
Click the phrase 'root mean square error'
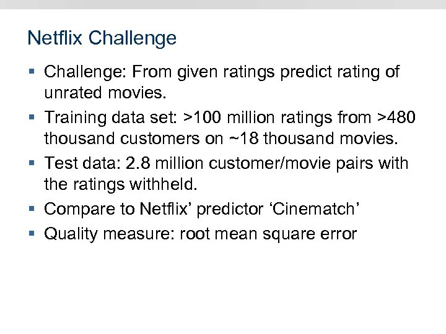click(x=268, y=234)
